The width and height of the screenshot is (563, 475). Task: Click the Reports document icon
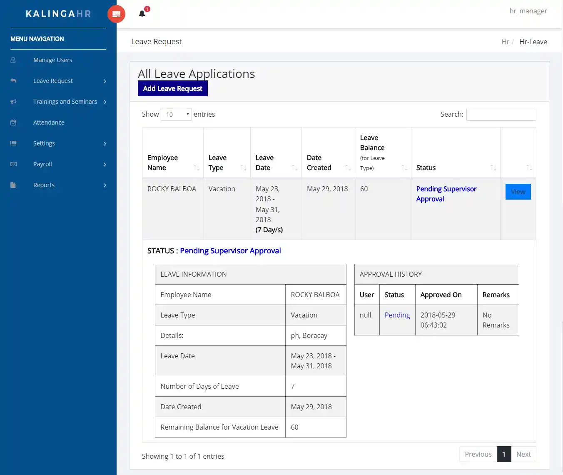[13, 185]
